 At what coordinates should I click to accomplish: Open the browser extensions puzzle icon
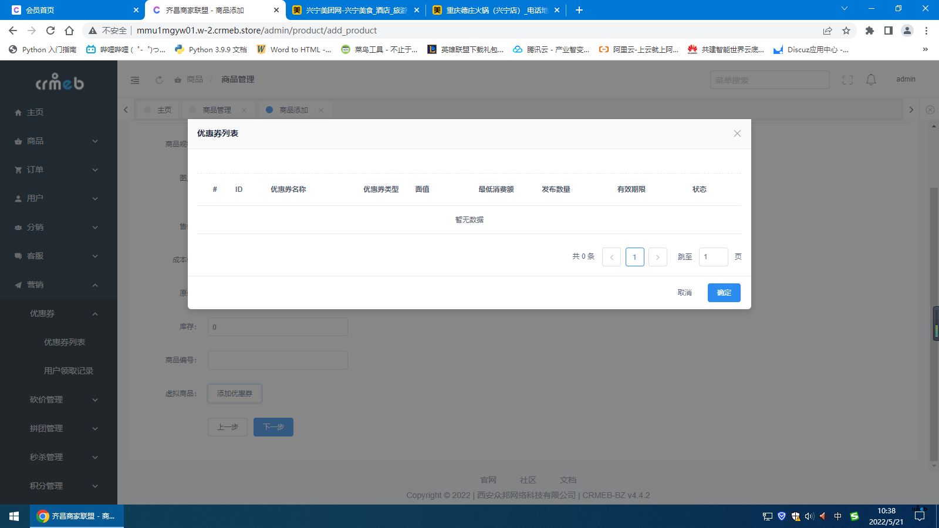click(x=870, y=31)
